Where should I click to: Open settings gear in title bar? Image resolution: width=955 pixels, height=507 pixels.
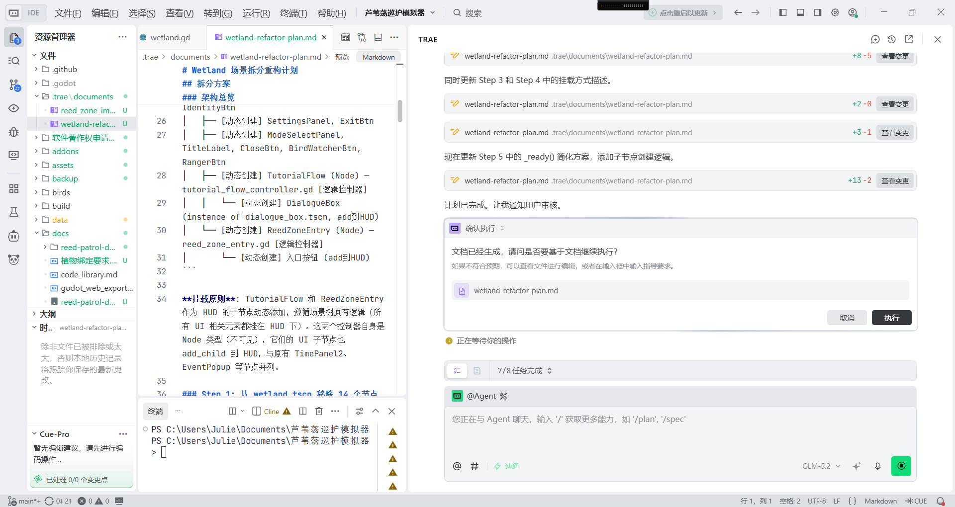pyautogui.click(x=835, y=13)
